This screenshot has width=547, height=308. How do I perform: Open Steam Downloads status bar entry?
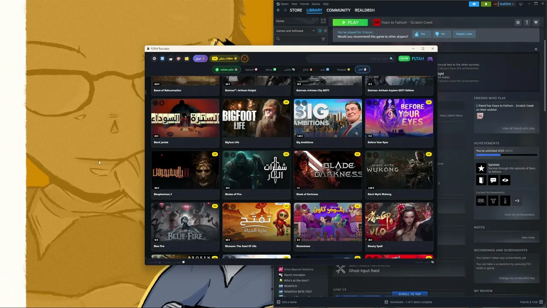tap(408, 302)
